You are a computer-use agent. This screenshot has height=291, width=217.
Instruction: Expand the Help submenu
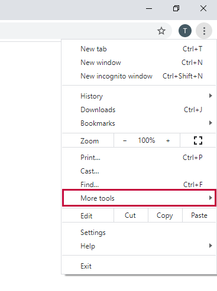pyautogui.click(x=139, y=246)
